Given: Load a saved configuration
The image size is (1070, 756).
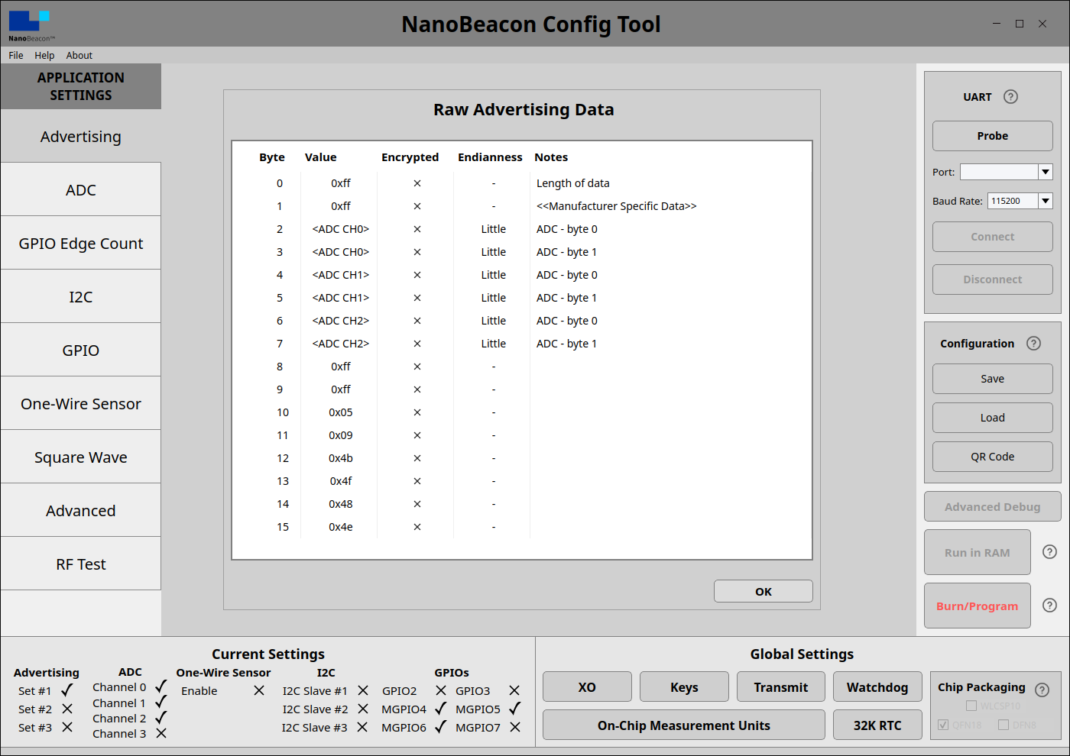Looking at the screenshot, I should click(x=993, y=418).
